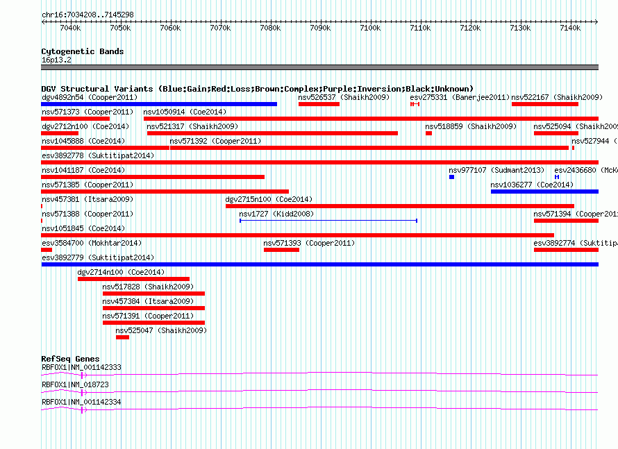Open nsv526537 (Shaikh2009) variant label
The height and width of the screenshot is (449, 618).
point(344,97)
